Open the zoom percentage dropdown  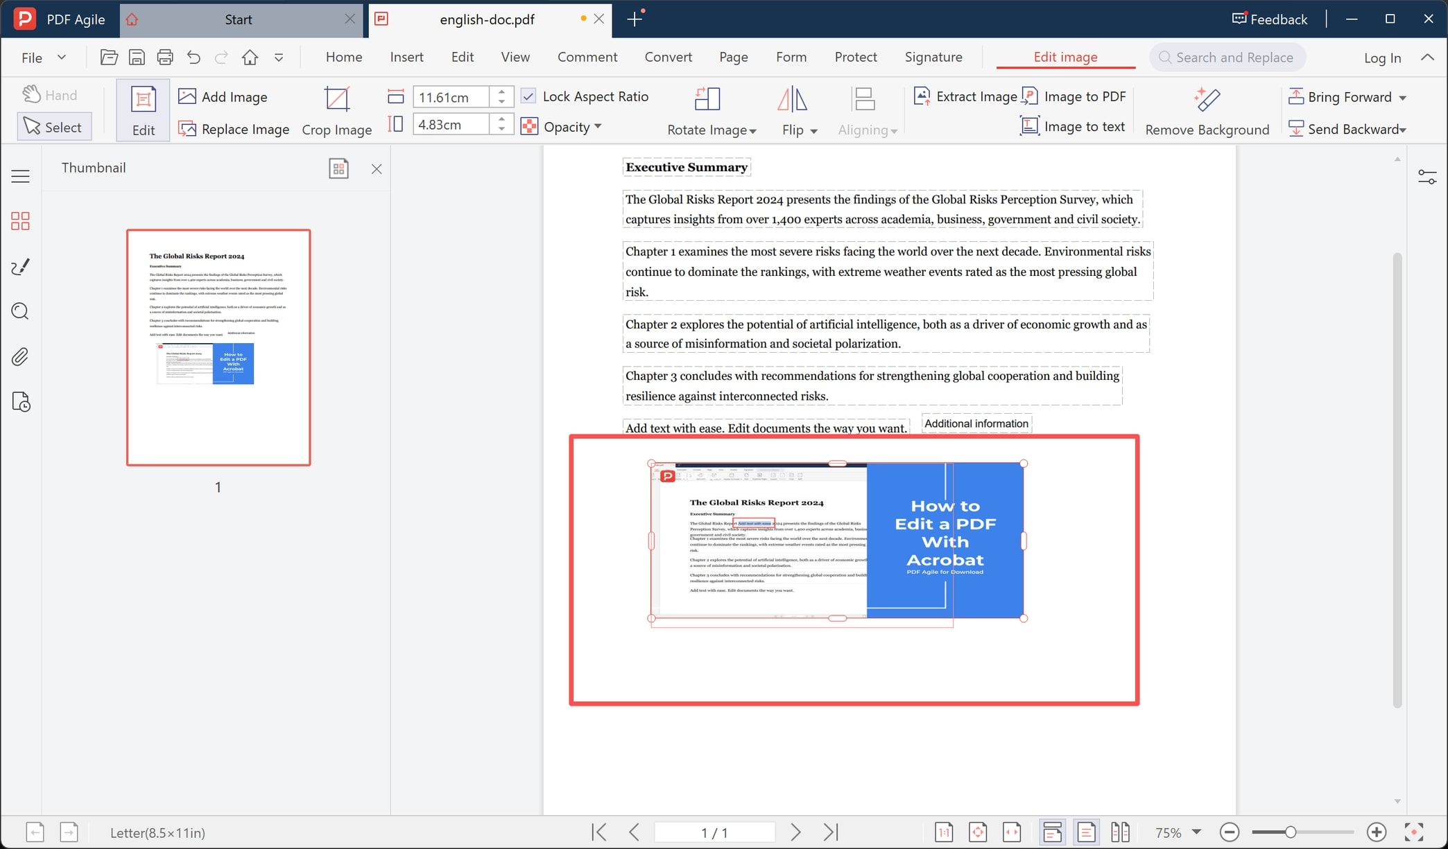coord(1196,832)
